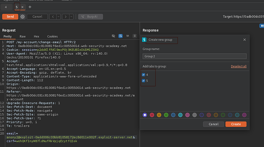Pick the red group color

click(x=152, y=115)
